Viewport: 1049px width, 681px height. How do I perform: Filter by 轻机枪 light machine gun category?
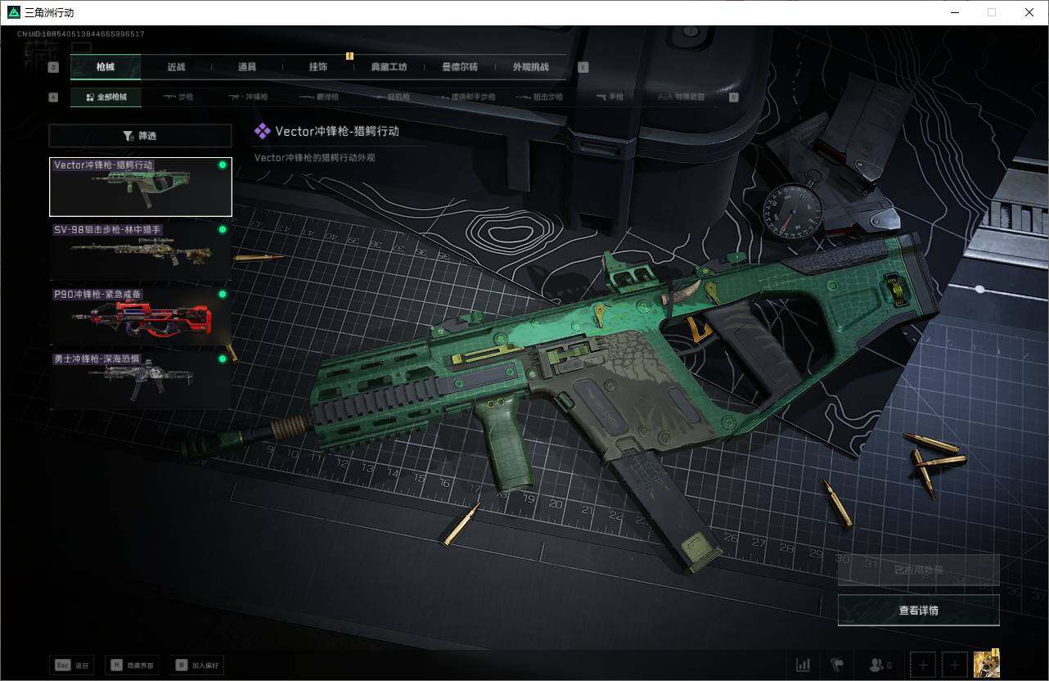click(x=392, y=97)
